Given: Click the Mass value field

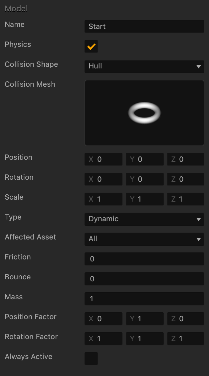Looking at the screenshot, I should (144, 299).
